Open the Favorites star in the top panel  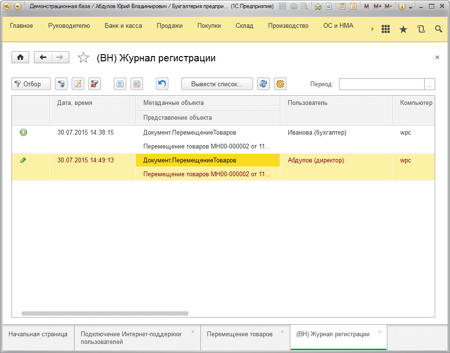click(x=403, y=29)
